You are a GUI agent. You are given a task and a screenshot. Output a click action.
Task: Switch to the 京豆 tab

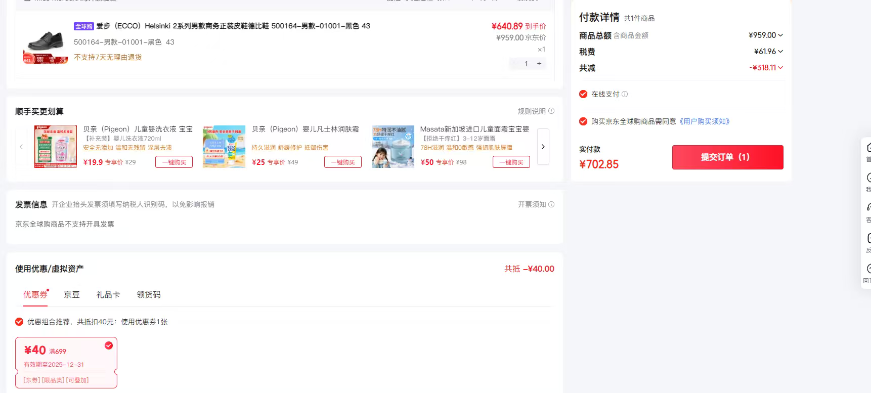click(72, 294)
